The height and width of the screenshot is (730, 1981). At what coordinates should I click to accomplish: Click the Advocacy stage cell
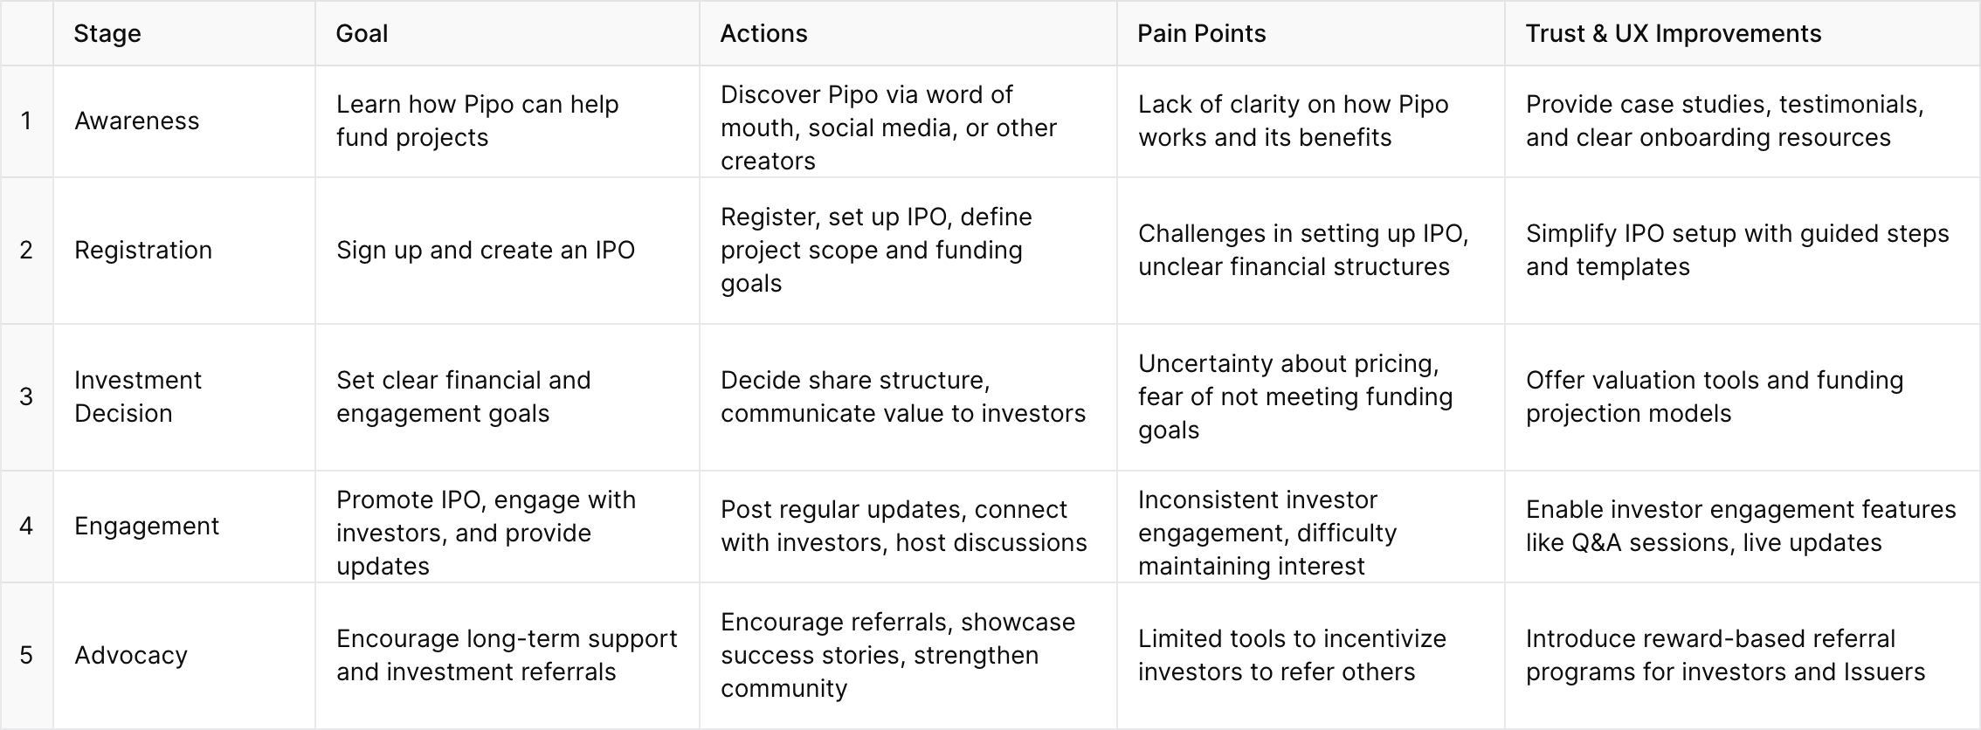[x=184, y=656]
